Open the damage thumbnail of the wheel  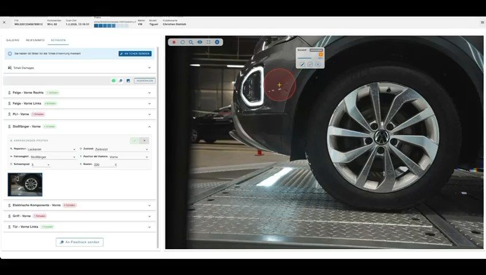(25, 184)
